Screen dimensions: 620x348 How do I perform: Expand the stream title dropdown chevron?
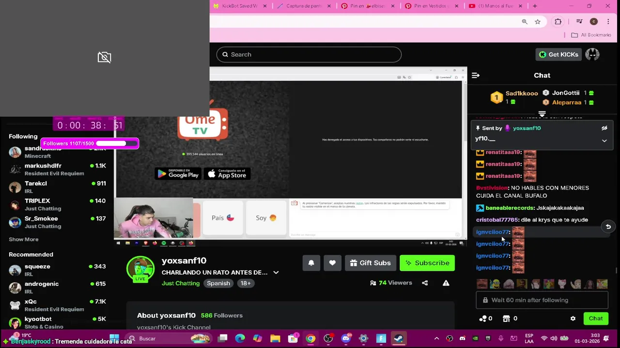coord(276,273)
